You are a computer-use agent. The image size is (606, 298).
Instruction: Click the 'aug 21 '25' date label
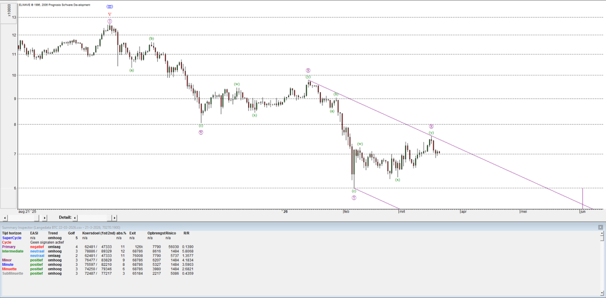(27, 212)
